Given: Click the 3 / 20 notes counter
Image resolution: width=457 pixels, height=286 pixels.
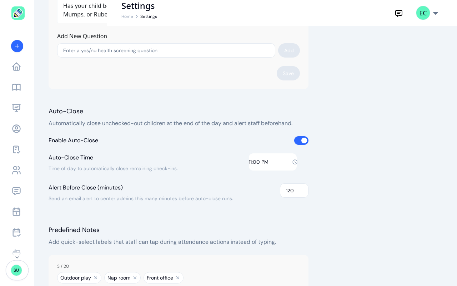Looking at the screenshot, I should click(x=63, y=266).
